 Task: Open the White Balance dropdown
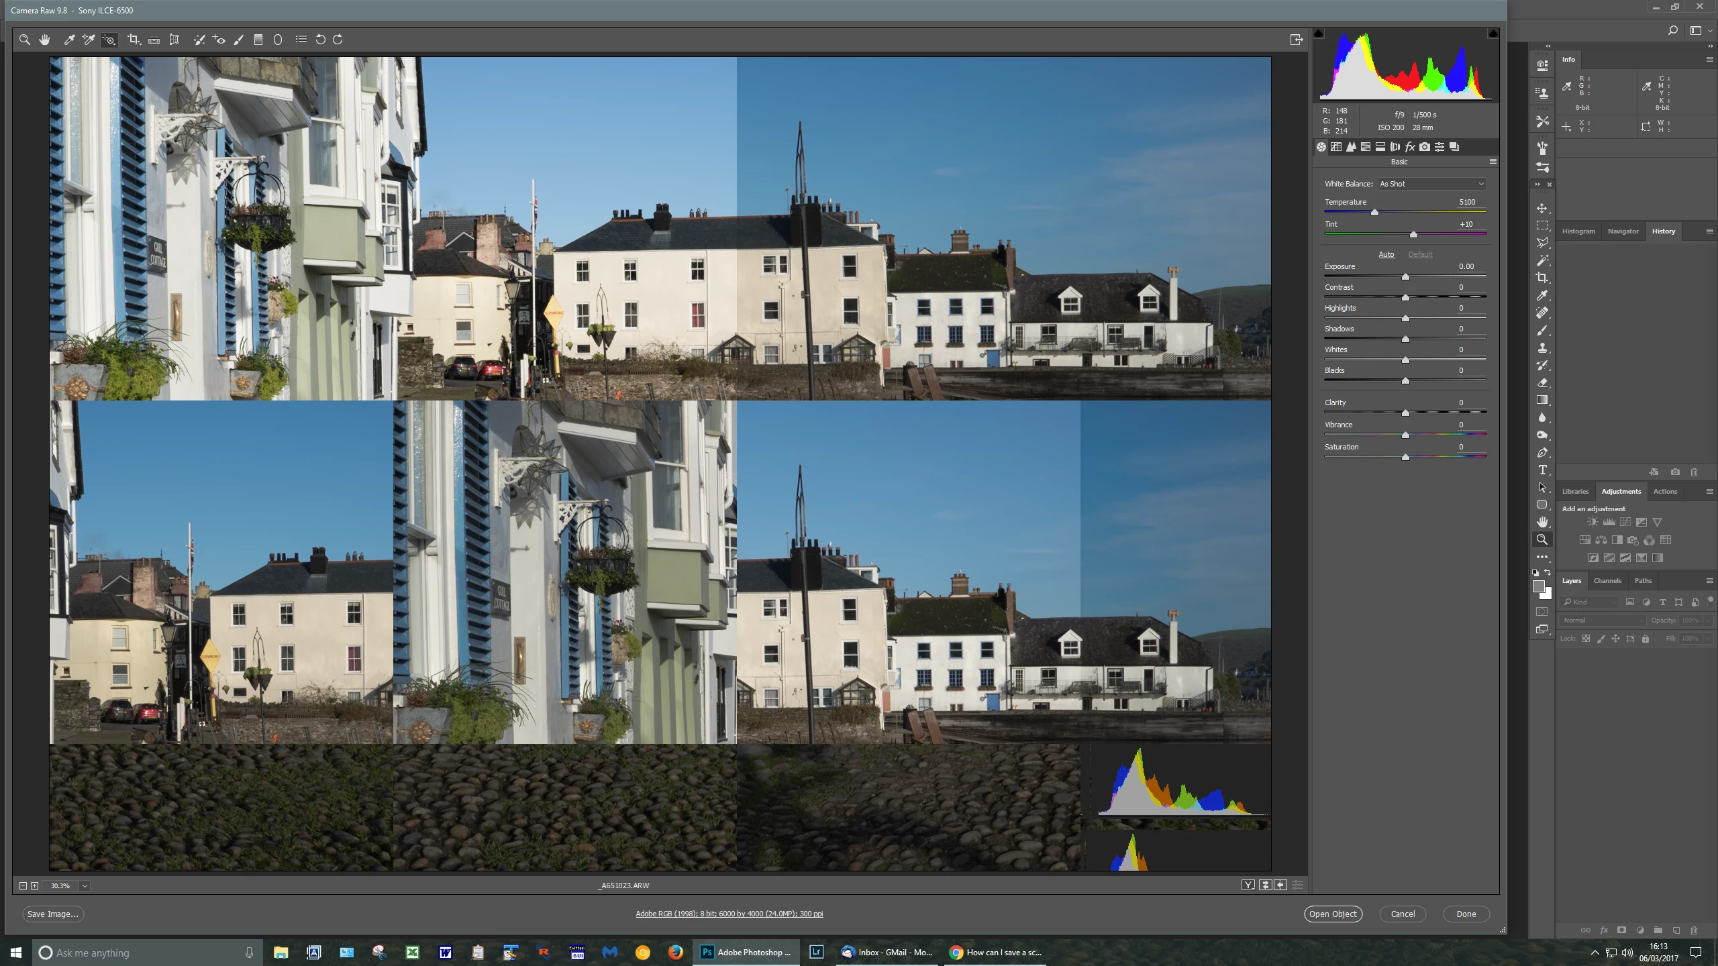pos(1431,184)
